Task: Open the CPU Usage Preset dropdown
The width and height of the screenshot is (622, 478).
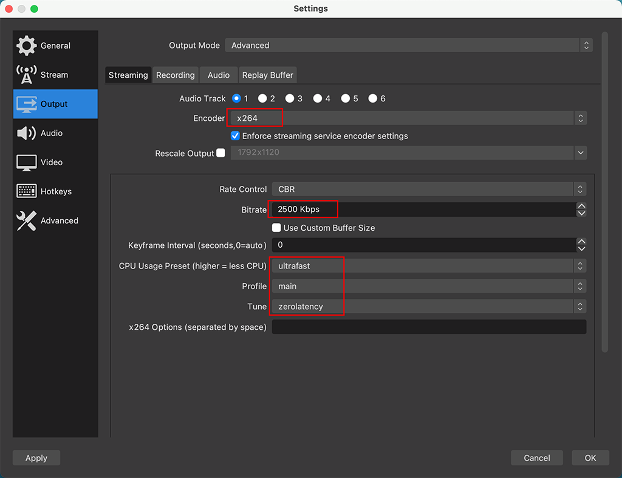Action: click(429, 266)
